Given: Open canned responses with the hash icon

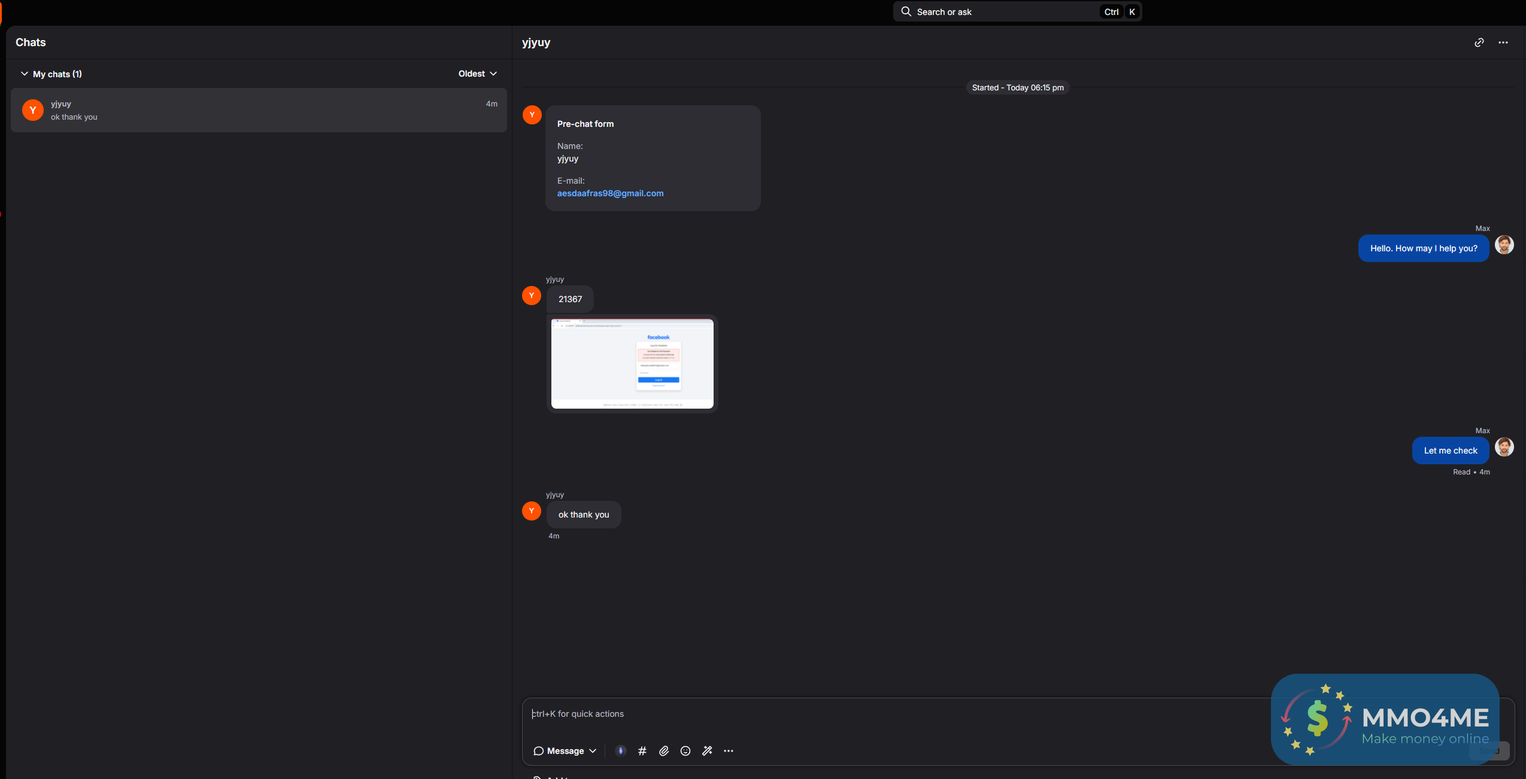Looking at the screenshot, I should point(642,751).
